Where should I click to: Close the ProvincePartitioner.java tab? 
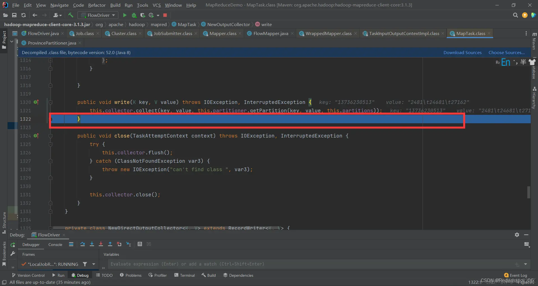[80, 43]
